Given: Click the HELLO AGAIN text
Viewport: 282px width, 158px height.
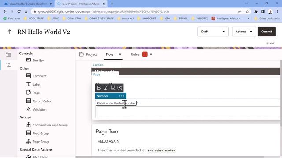Looking at the screenshot, I should 108,141.
